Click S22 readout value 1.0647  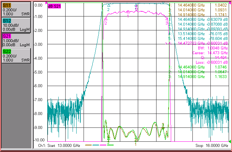[221, 72]
